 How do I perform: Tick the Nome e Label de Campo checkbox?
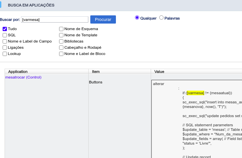point(5,41)
